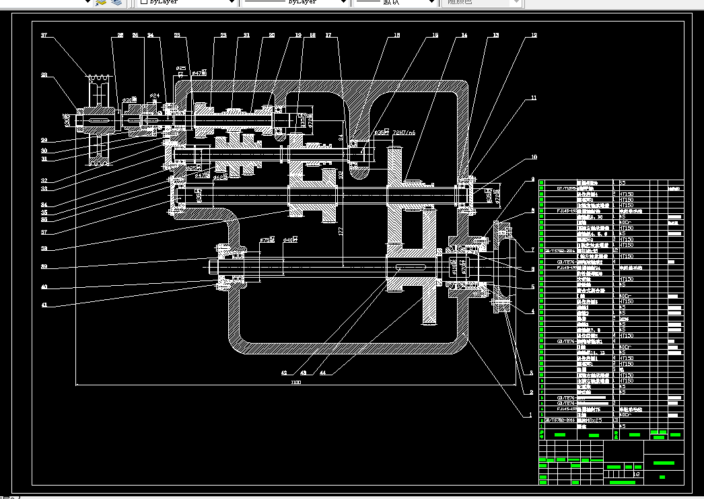Screen dimensions: 704x499
Task: Click the Layer States Manager icon
Action: [116, 2]
